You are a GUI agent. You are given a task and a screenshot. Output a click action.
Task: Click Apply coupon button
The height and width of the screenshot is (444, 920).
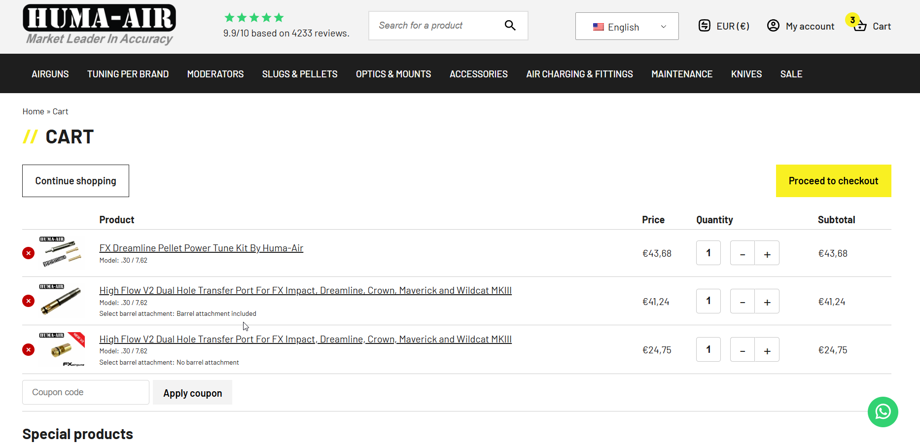tap(192, 392)
